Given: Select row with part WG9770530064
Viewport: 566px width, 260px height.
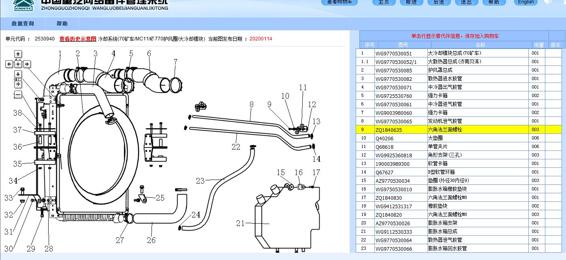Looking at the screenshot, I should 459,240.
